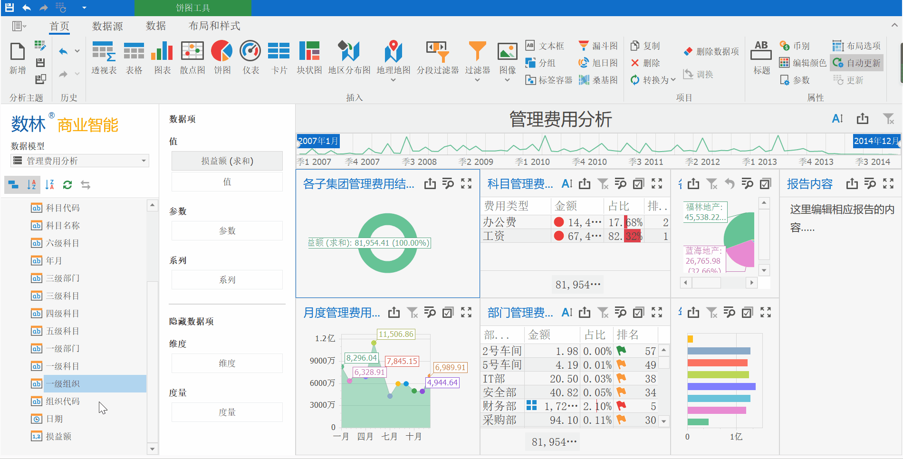
Task: Click the 损益额 (求和) value item
Action: coord(227,161)
